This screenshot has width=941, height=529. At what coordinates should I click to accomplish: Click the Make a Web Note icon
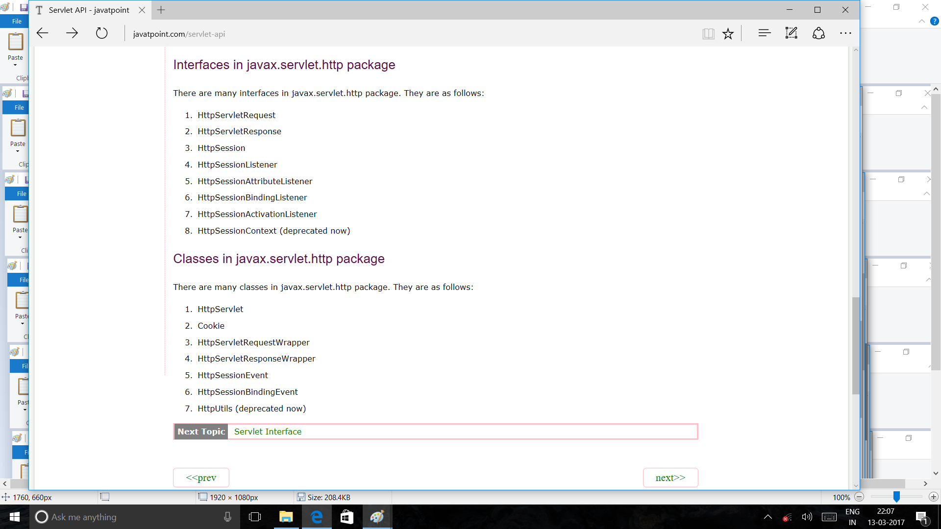[x=791, y=33]
